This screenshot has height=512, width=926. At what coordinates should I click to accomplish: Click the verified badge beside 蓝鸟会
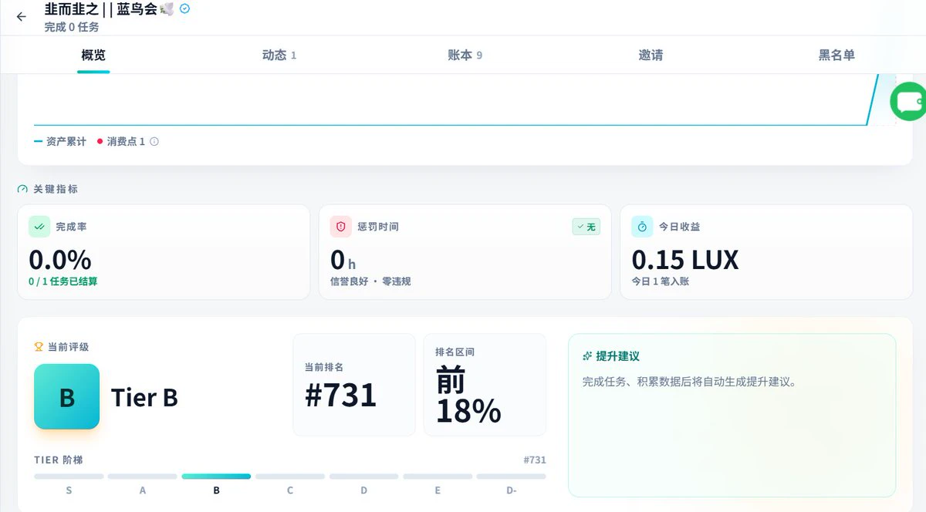pos(184,9)
